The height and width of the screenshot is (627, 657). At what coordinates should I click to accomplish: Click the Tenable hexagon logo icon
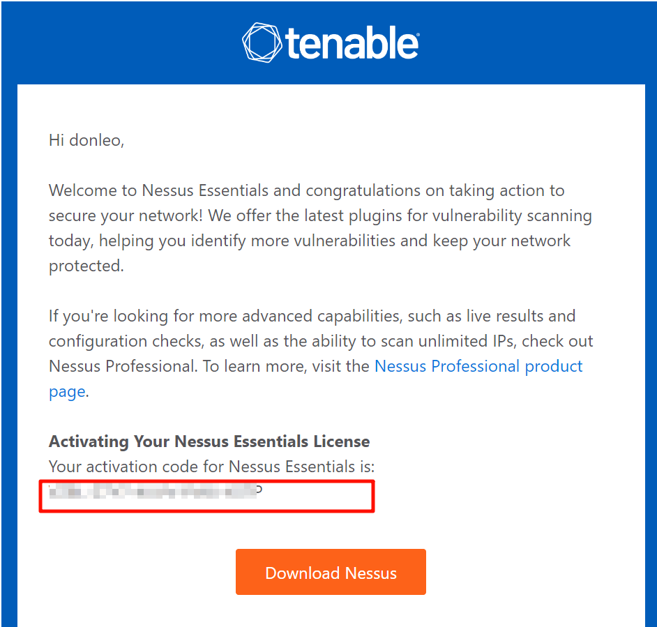coord(262,42)
